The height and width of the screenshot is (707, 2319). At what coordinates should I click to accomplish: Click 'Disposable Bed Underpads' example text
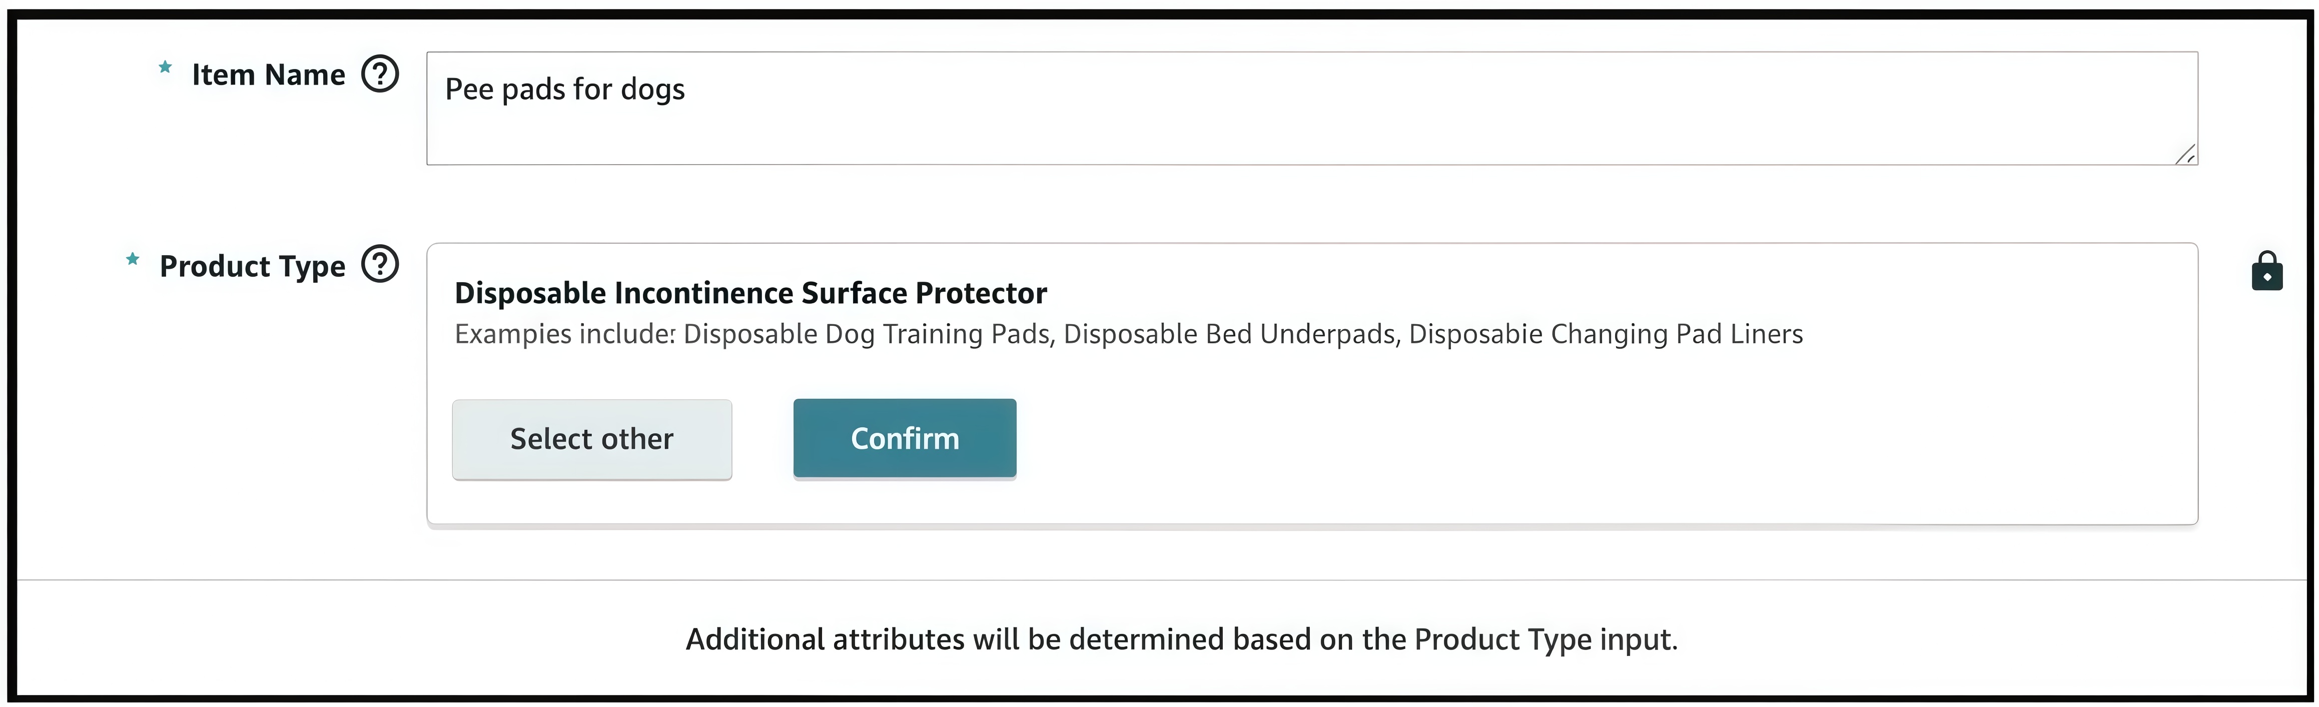point(1230,334)
